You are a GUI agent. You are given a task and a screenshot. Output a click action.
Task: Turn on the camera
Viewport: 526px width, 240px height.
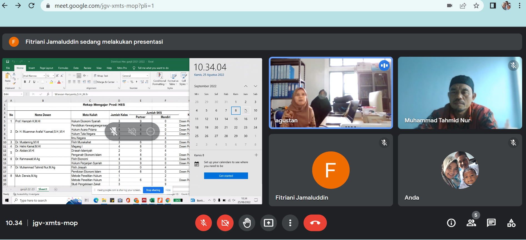pyautogui.click(x=225, y=223)
